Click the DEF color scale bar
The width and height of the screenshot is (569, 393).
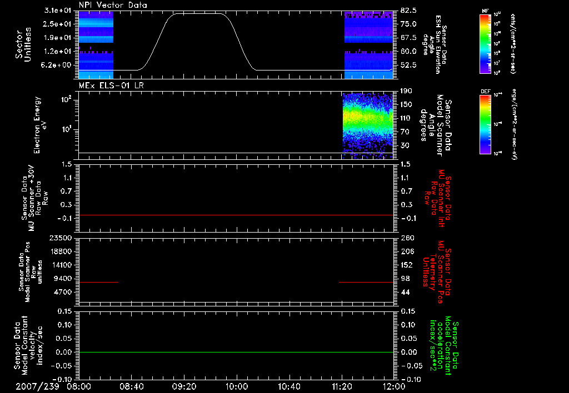click(x=486, y=124)
